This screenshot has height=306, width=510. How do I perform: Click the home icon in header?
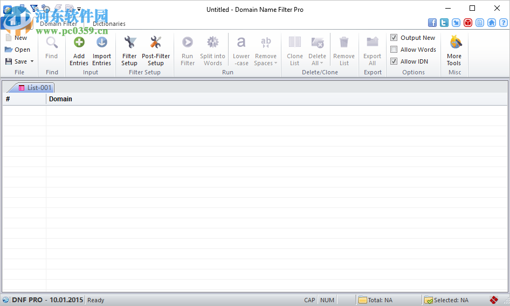click(x=492, y=23)
